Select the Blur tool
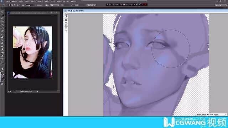 pyautogui.click(x=2, y=49)
